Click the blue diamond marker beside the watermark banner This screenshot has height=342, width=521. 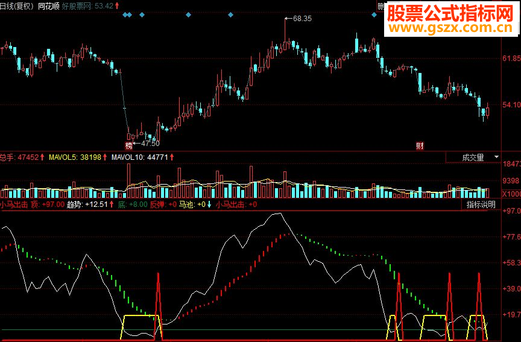pos(374,15)
